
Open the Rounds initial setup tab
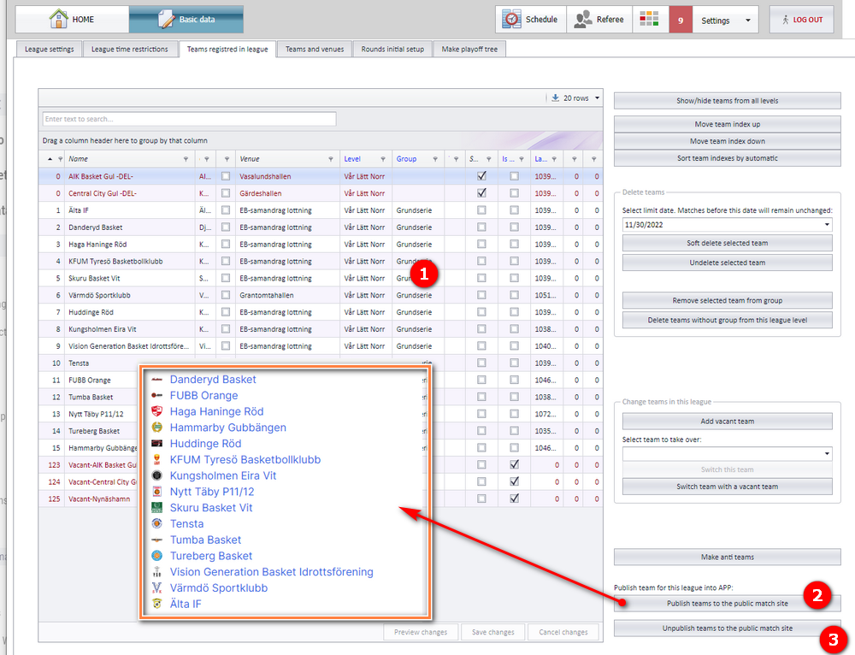(x=392, y=49)
